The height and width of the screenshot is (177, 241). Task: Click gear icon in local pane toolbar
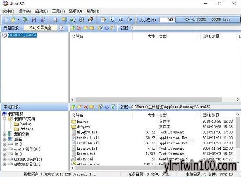click(x=107, y=107)
